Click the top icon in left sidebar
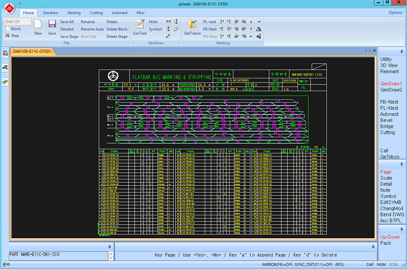Image resolution: width=407 pixels, height=269 pixels. (x=5, y=53)
